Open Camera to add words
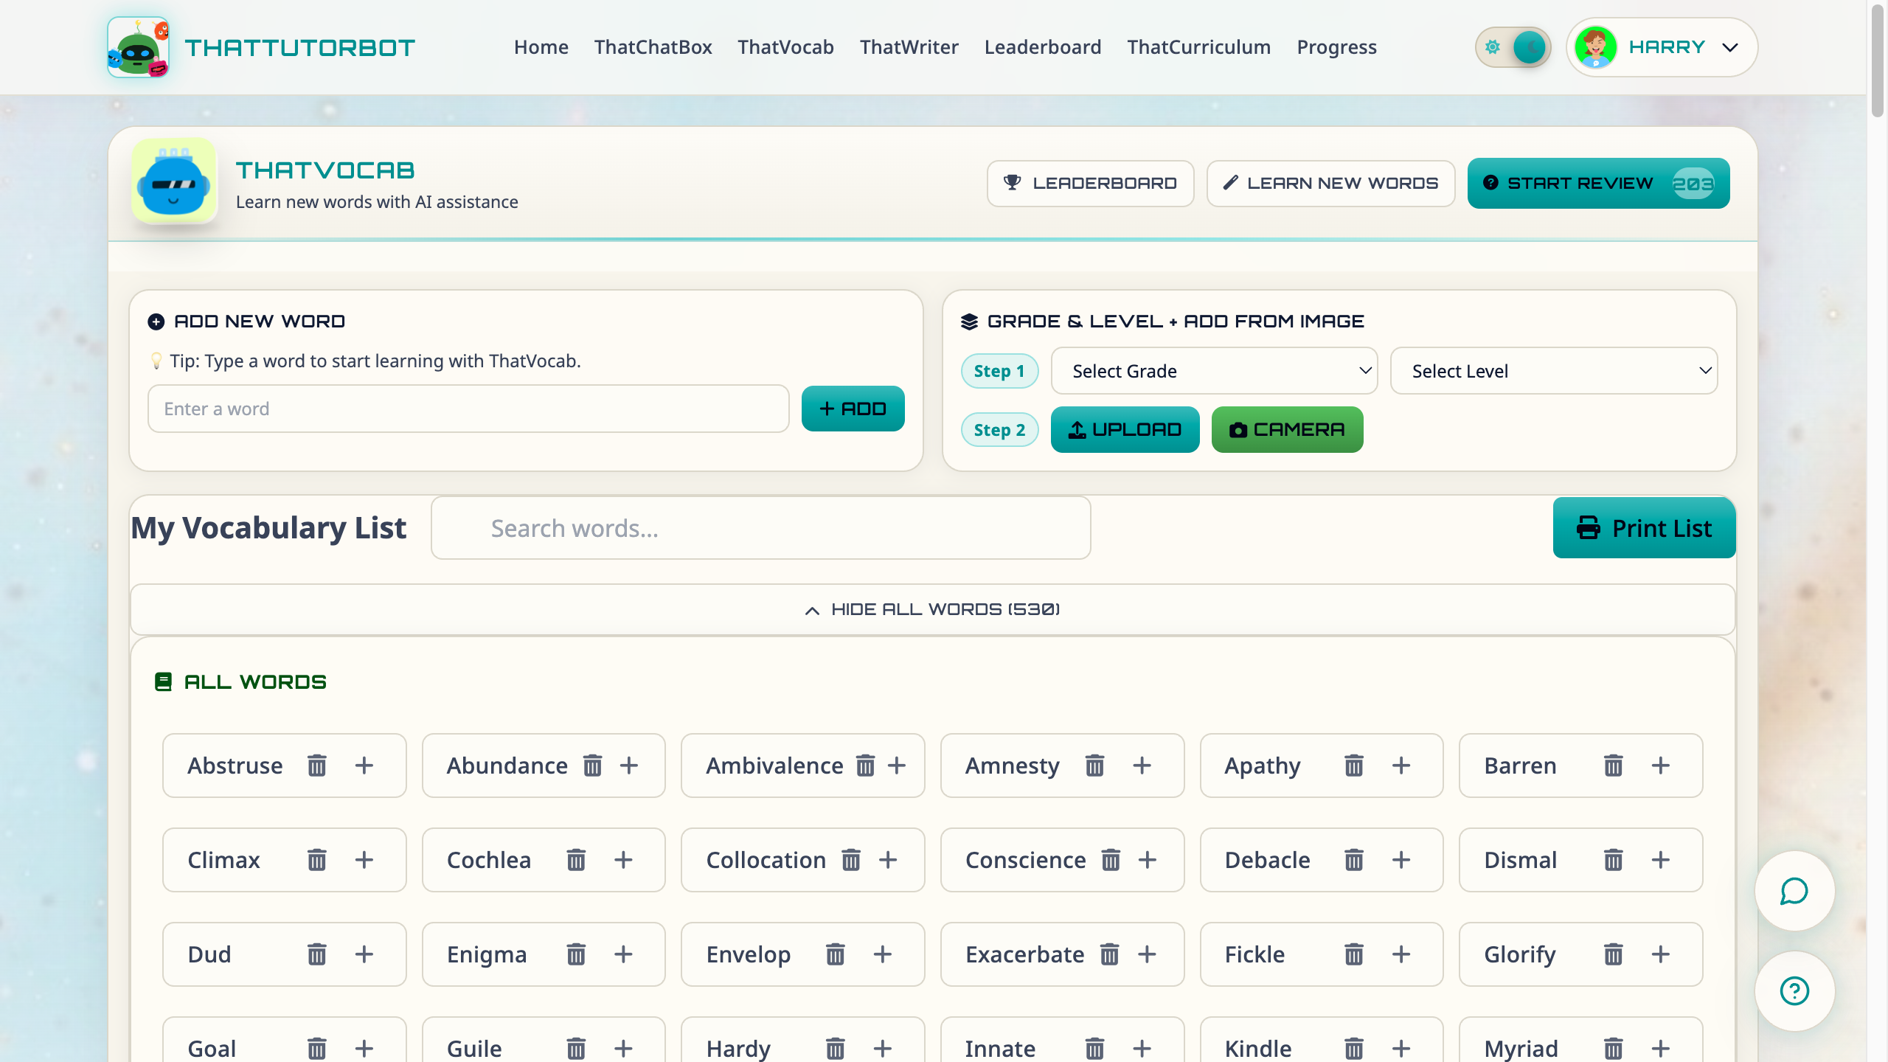 [x=1288, y=429]
